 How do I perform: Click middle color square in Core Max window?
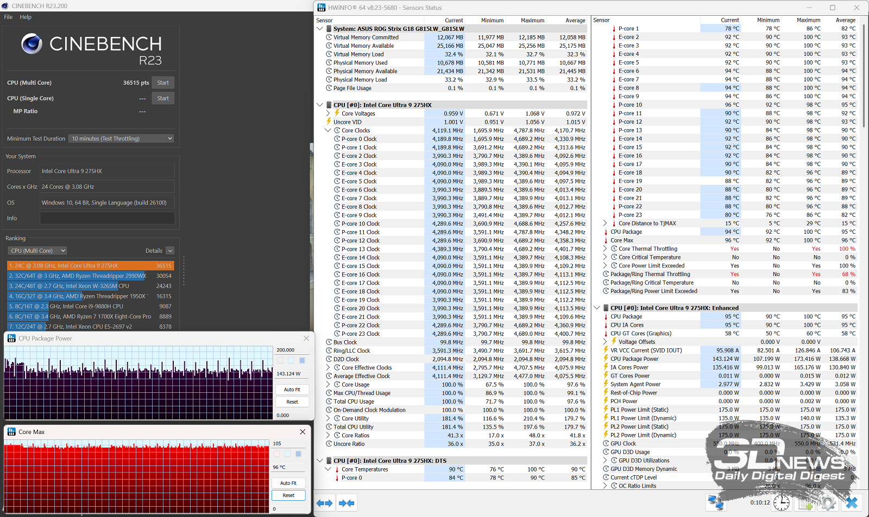point(287,454)
